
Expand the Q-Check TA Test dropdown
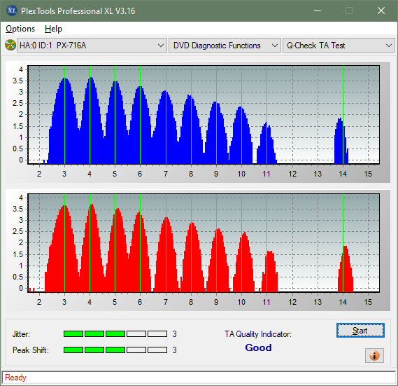click(339, 46)
